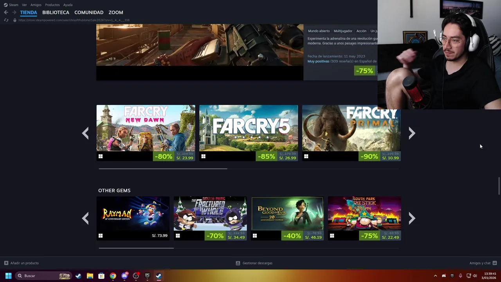Click the padlock icon beside the URL

[x=15, y=20]
